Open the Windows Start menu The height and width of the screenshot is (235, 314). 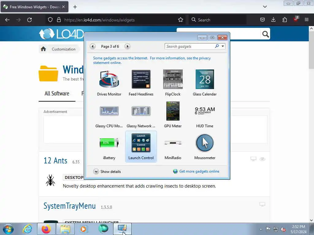(8, 229)
